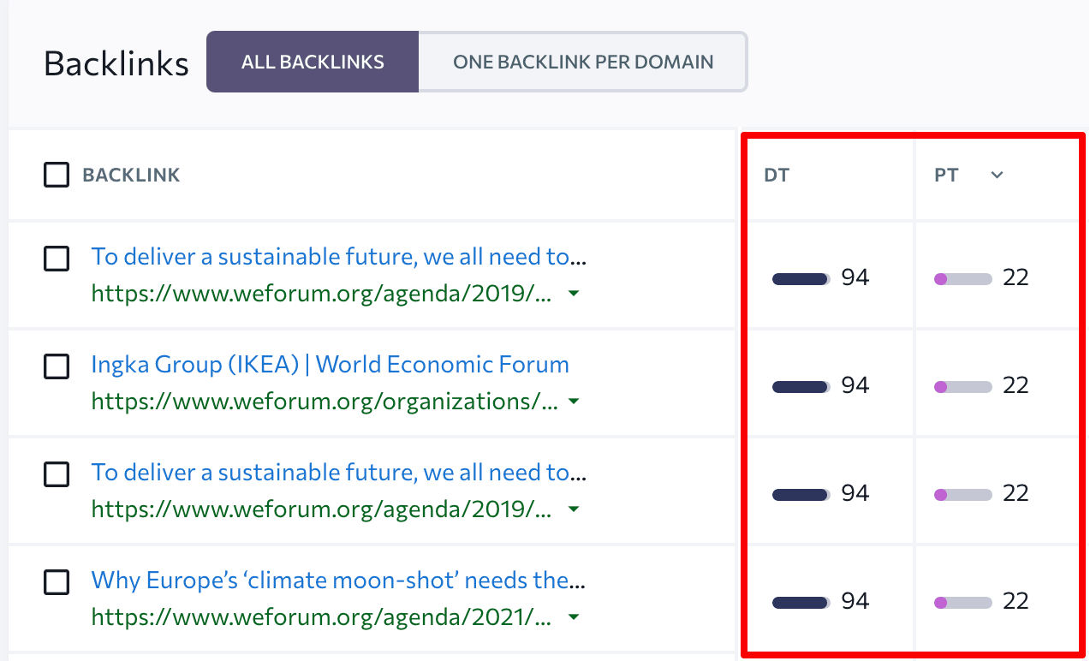Click the Backlinks section heading

coord(116,63)
